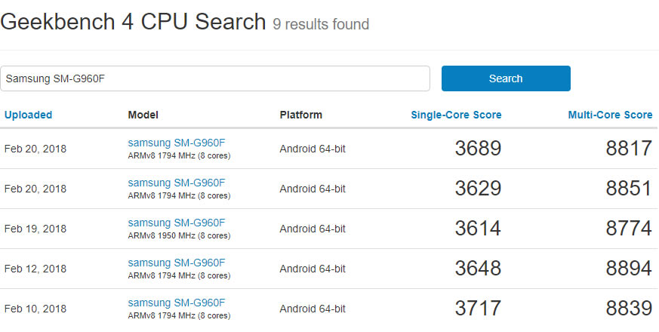
Task: Sort by Multi-Core Score header
Action: (610, 115)
